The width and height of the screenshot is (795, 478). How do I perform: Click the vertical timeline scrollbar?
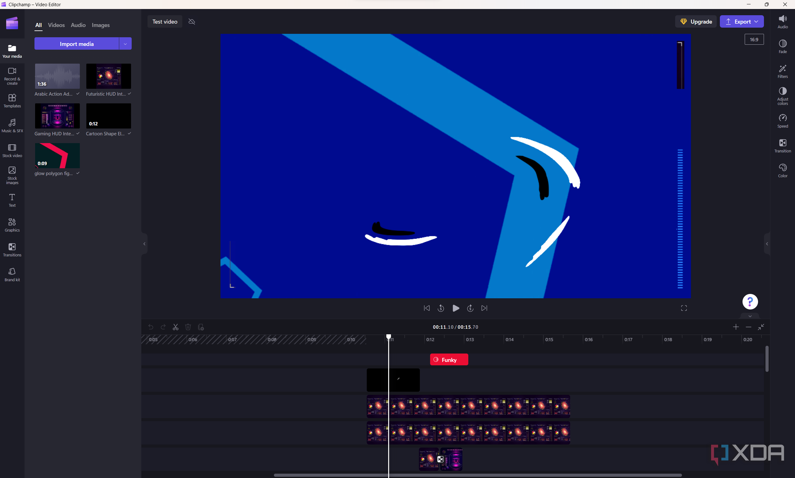coord(767,358)
